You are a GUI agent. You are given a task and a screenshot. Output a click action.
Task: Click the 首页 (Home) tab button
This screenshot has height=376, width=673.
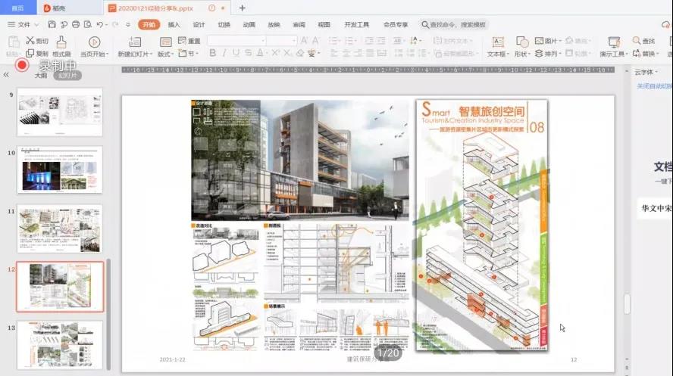point(17,8)
